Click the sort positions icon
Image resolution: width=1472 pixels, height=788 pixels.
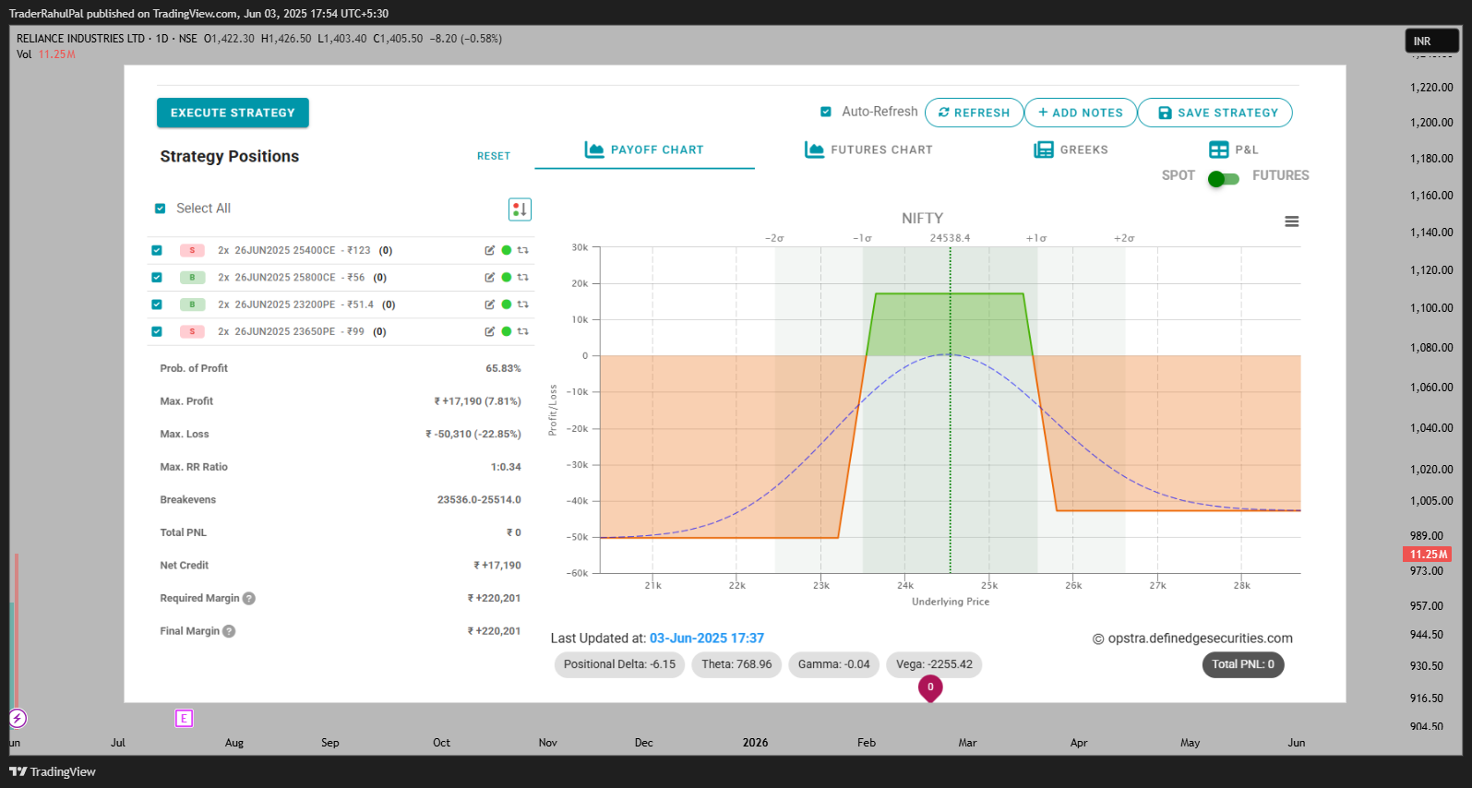520,209
